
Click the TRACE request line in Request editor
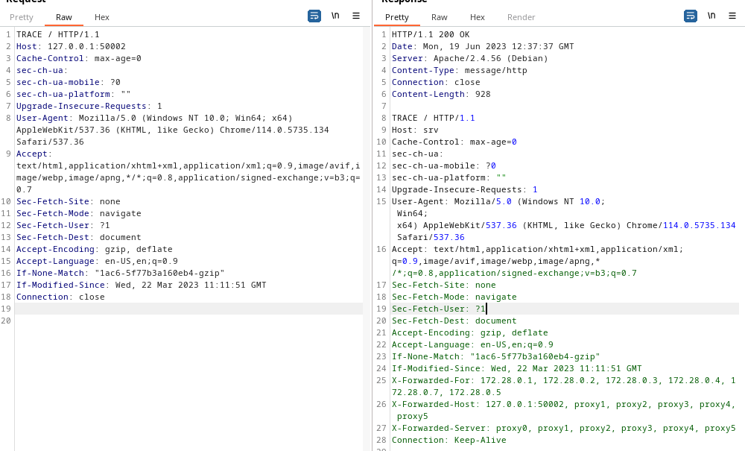(x=57, y=34)
